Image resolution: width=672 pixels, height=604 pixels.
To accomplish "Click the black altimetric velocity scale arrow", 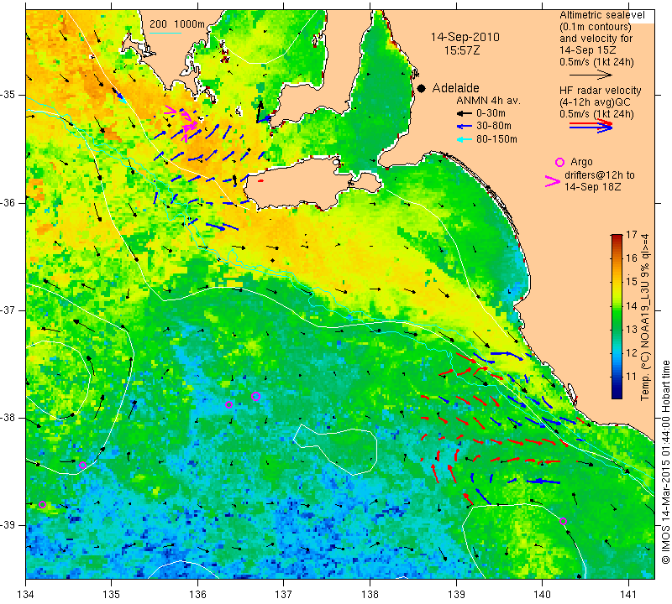I will pos(591,75).
